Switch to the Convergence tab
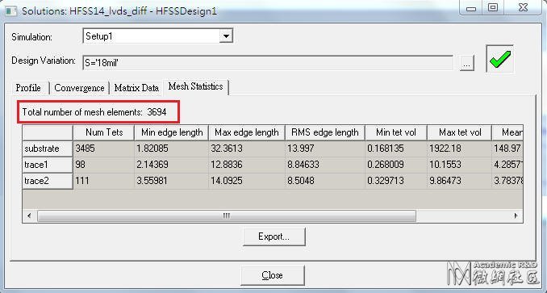Image resolution: width=547 pixels, height=293 pixels. click(79, 88)
